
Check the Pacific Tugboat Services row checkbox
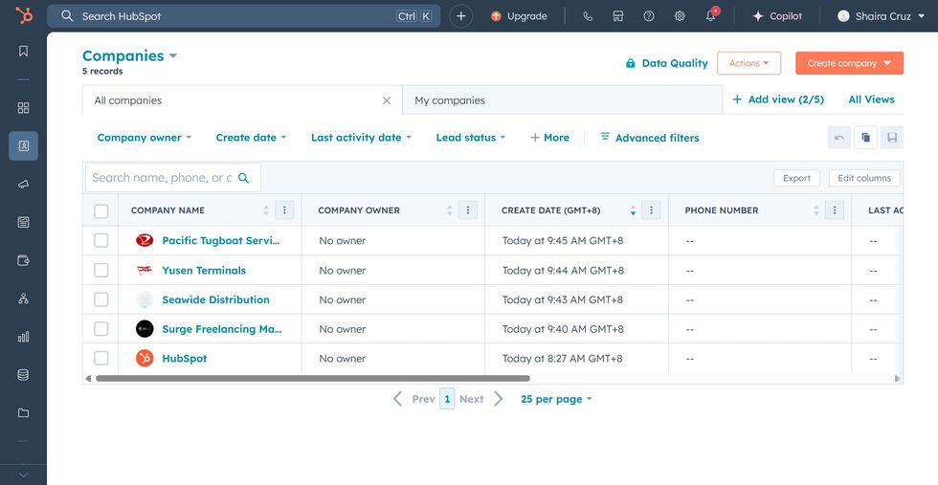point(101,240)
